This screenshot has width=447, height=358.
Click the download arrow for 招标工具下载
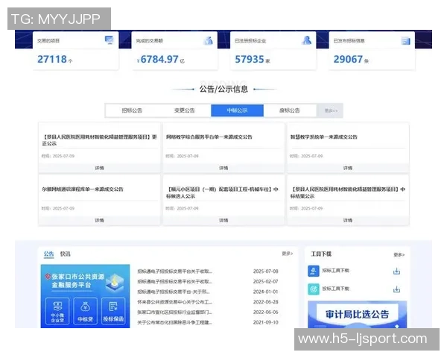[x=397, y=271]
